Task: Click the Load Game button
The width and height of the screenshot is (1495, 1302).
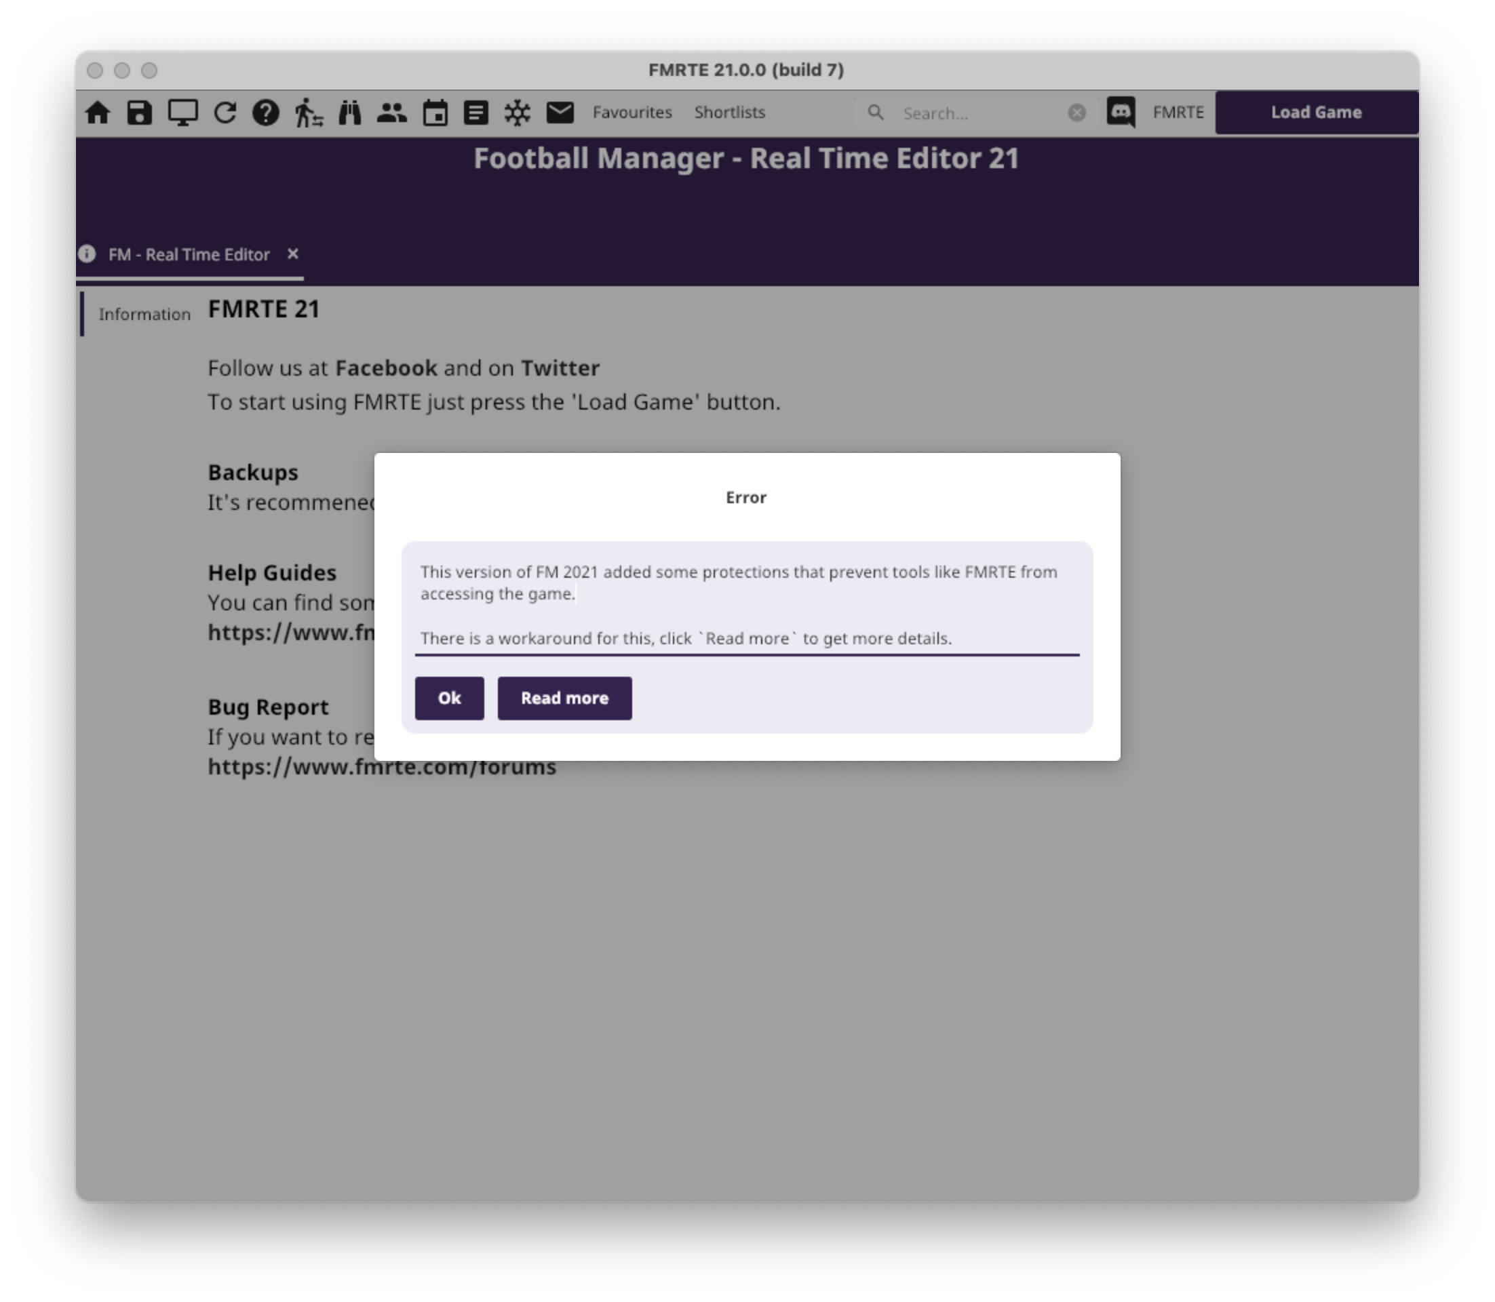Action: (1316, 113)
